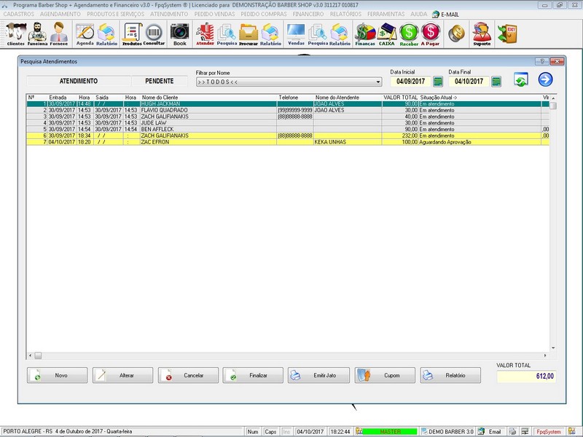Select the FLAVIO QUADRADO row
The height and width of the screenshot is (437, 583).
click(x=287, y=111)
